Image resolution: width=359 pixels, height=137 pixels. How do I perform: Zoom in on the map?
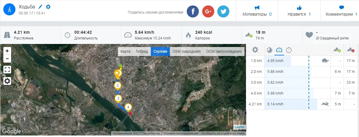tap(7, 51)
